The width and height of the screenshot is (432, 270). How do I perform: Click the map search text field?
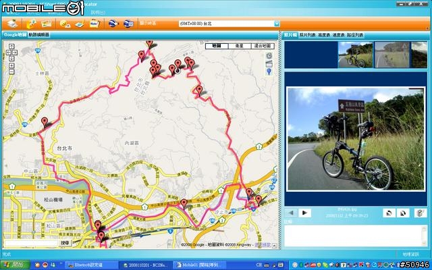[x=32, y=243]
